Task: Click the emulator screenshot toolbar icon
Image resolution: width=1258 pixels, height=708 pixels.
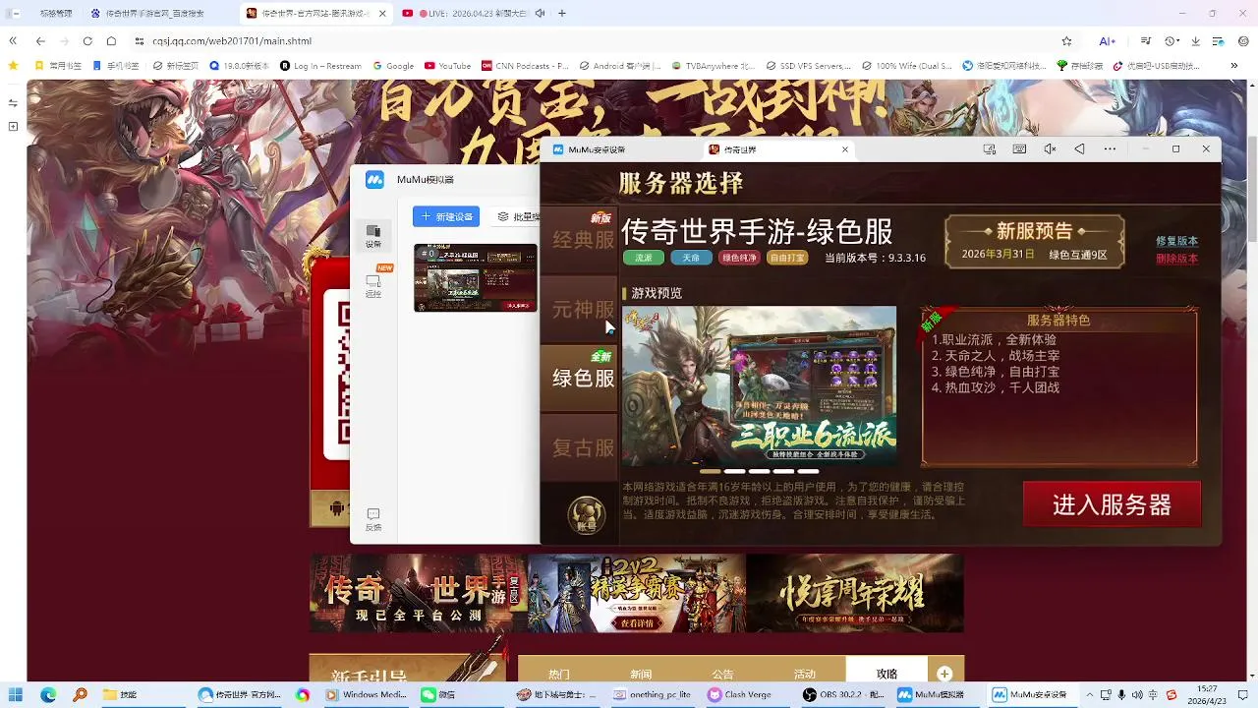Action: tap(990, 149)
